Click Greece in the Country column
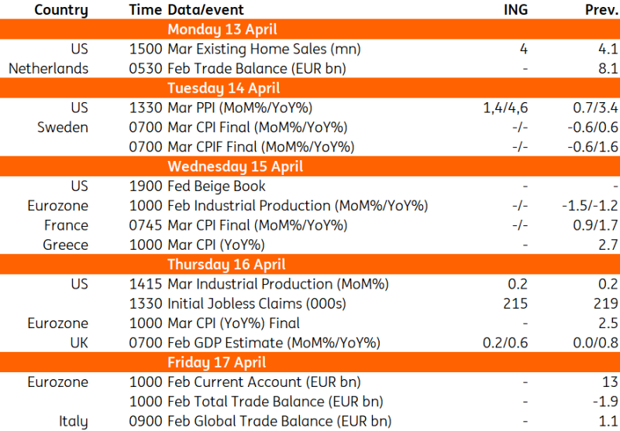Image resolution: width=620 pixels, height=431 pixels. pos(65,245)
